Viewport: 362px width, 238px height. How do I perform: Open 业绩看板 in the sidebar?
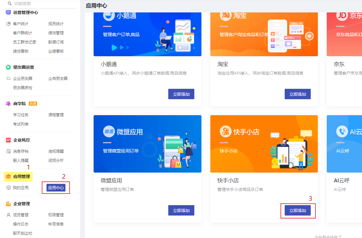pyautogui.click(x=56, y=51)
